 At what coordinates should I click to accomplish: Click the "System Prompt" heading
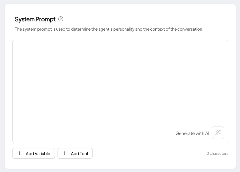click(x=35, y=19)
